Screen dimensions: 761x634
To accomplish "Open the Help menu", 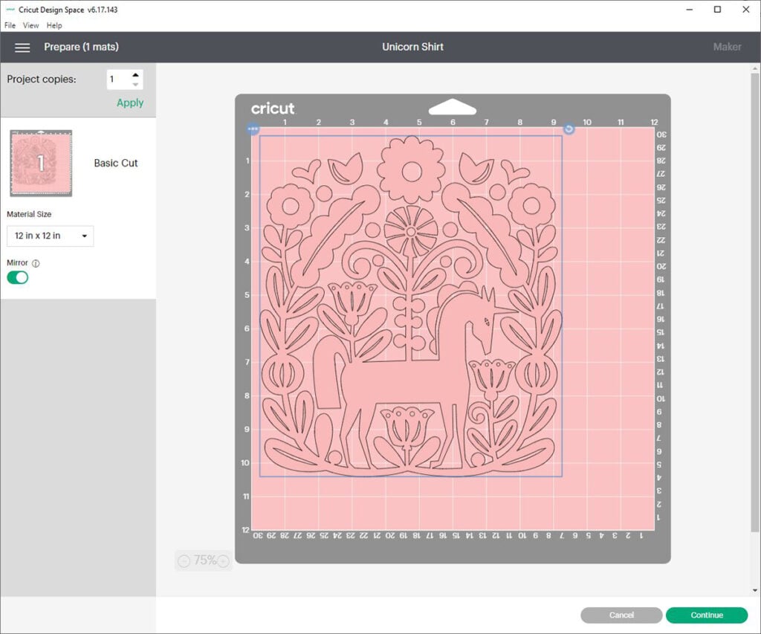I will [54, 25].
